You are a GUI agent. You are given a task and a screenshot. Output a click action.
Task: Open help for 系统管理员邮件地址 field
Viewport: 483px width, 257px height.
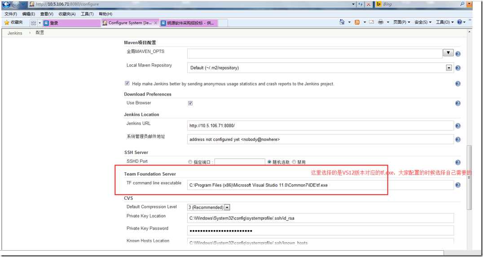pos(458,139)
